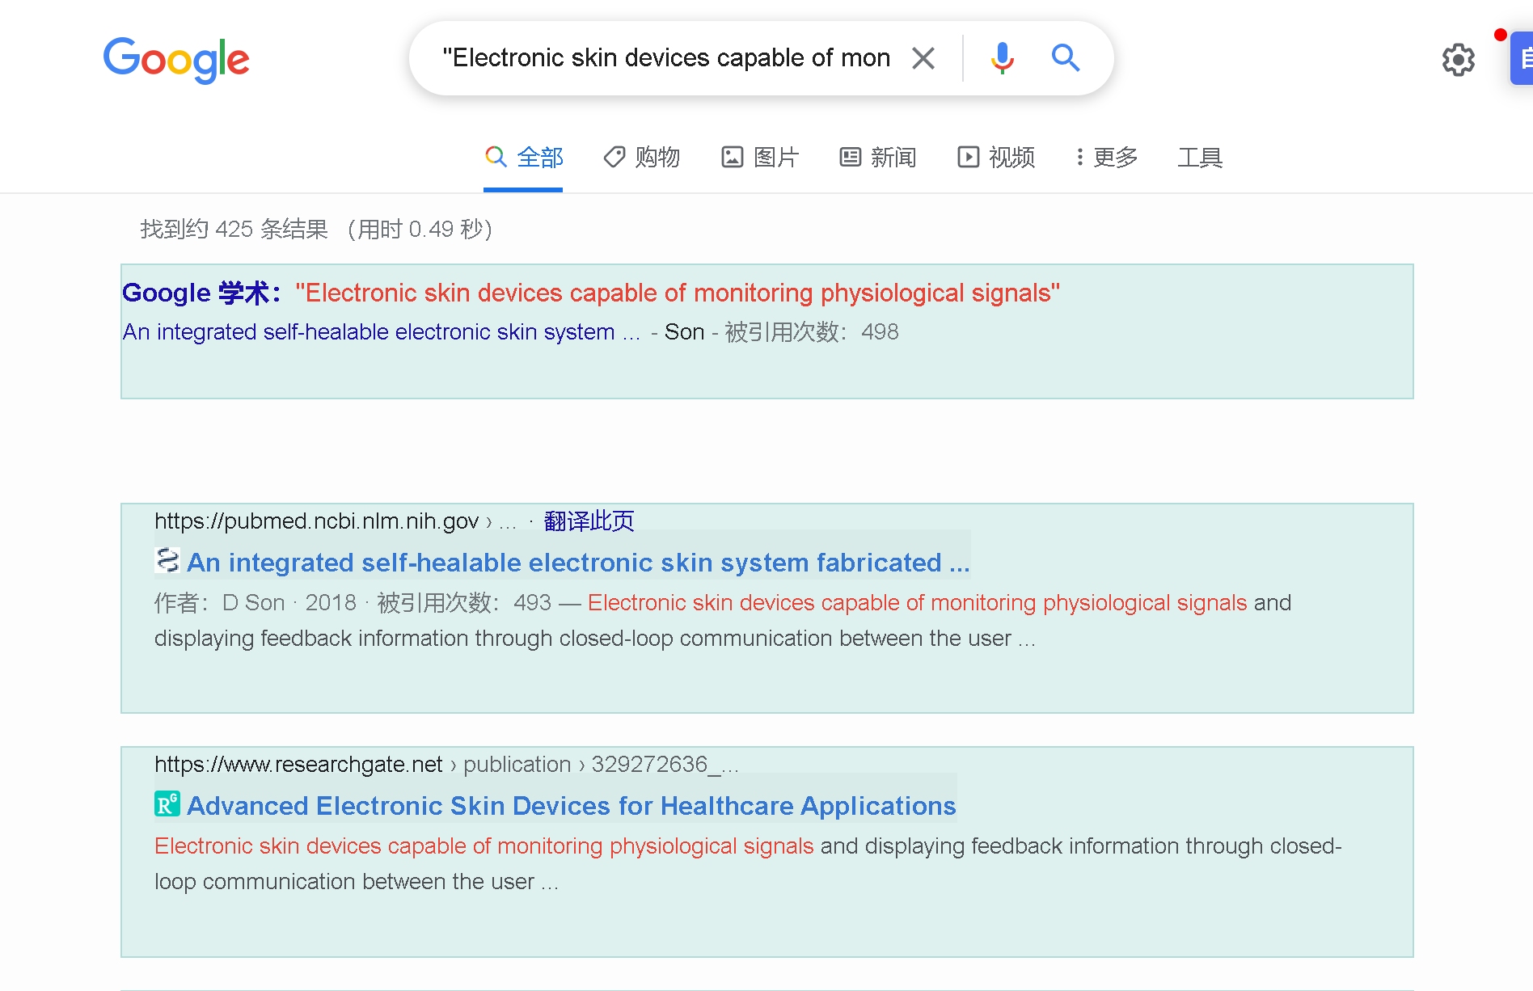
Task: Click the video icon next to 视频
Action: pyautogui.click(x=969, y=156)
